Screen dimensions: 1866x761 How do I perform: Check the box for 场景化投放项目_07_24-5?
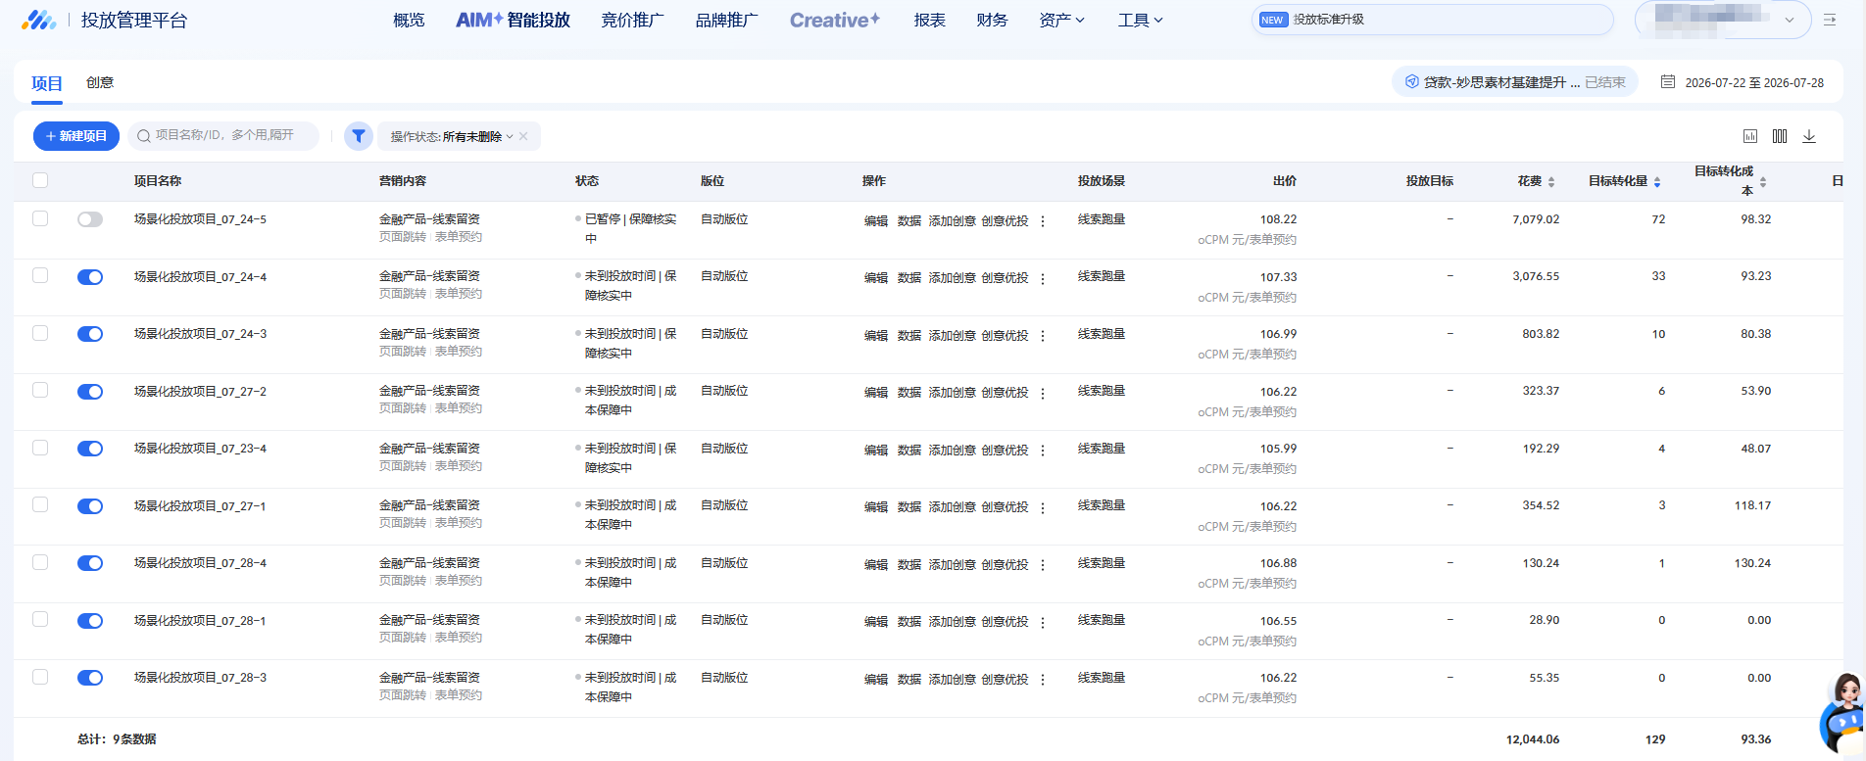click(x=40, y=218)
